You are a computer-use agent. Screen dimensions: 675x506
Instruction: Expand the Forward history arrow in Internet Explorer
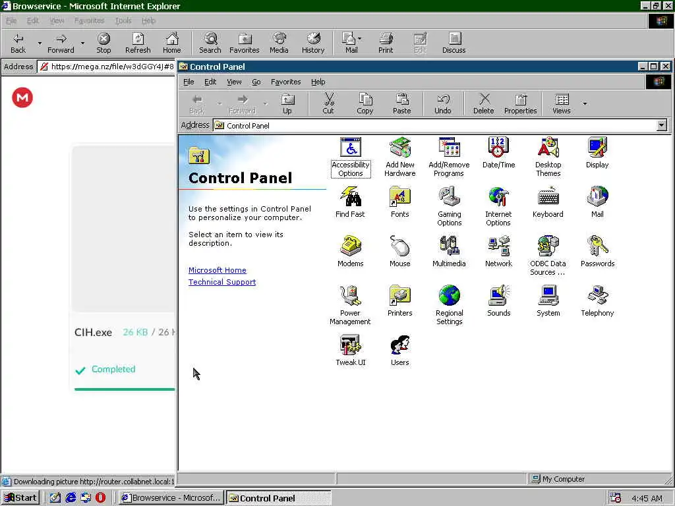[x=82, y=43]
